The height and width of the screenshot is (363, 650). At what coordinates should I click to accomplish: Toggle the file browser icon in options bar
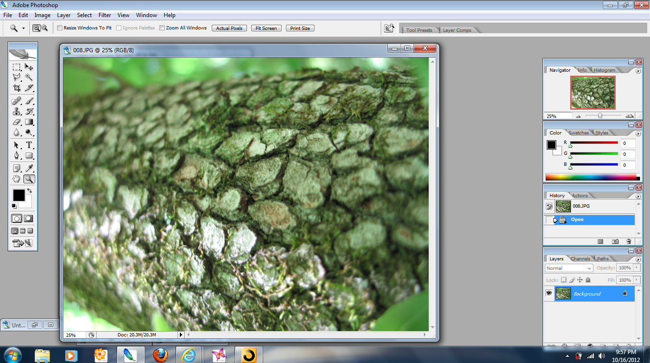[x=389, y=28]
